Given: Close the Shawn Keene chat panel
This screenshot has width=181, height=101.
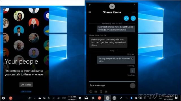Looking at the screenshot, I should pyautogui.click(x=134, y=5).
